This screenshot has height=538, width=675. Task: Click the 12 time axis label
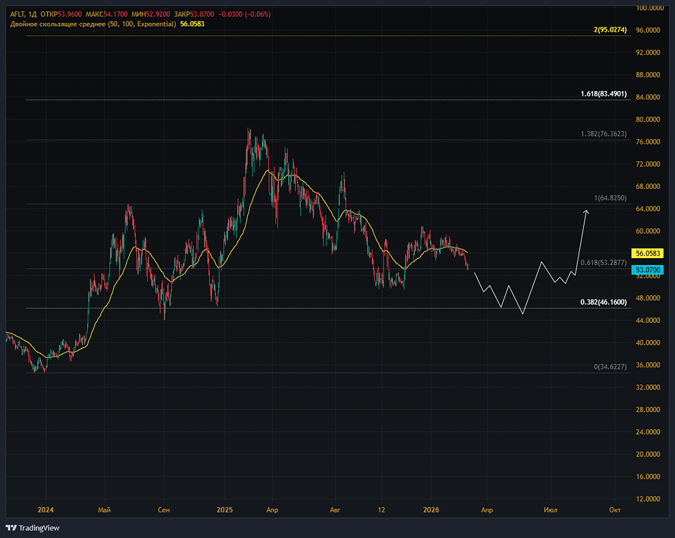381,510
